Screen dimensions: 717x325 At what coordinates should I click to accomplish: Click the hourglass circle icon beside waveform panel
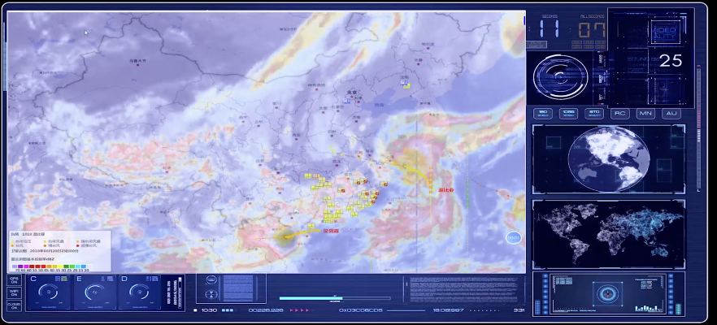pyautogui.click(x=211, y=294)
